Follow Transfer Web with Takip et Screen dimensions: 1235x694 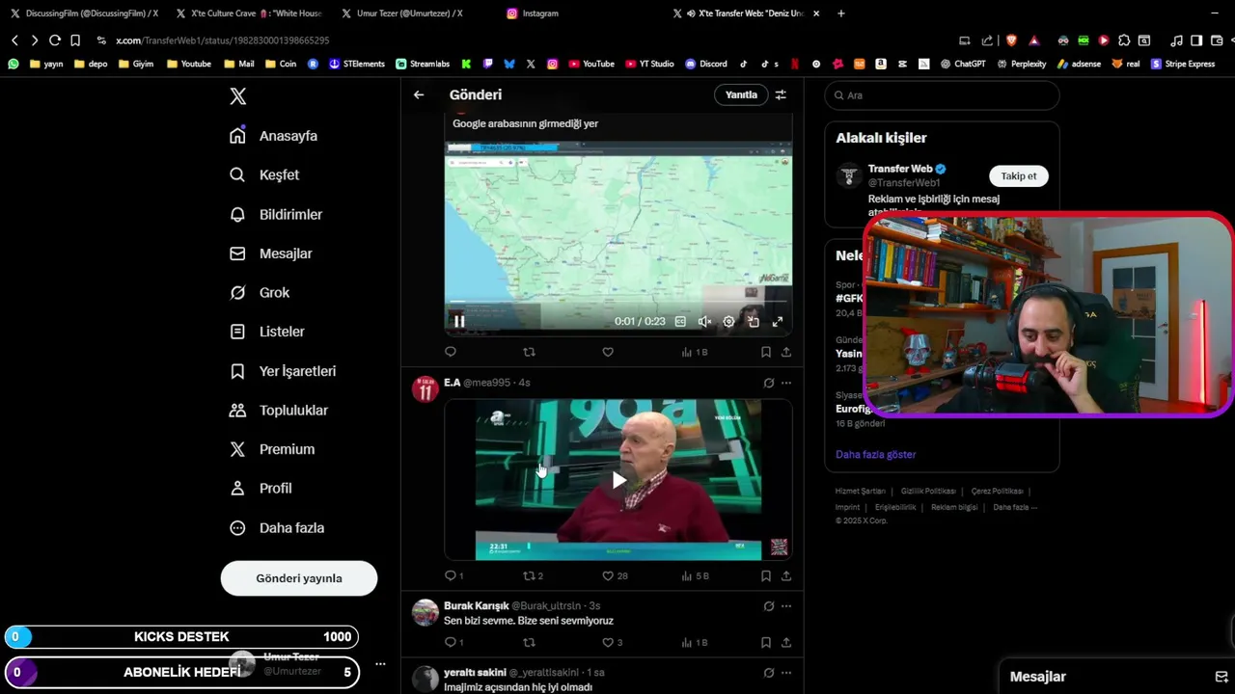click(x=1019, y=175)
